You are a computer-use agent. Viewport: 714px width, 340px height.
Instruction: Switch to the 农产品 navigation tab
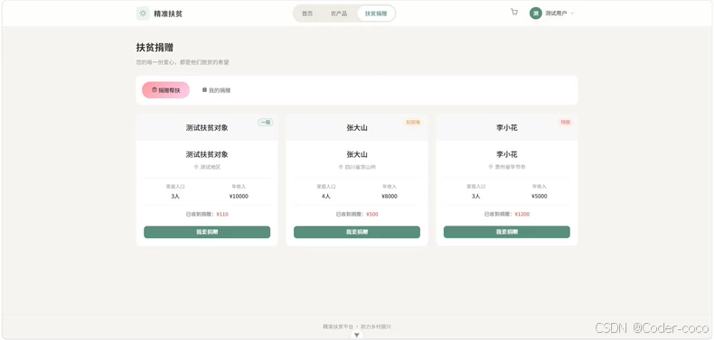[x=339, y=14]
